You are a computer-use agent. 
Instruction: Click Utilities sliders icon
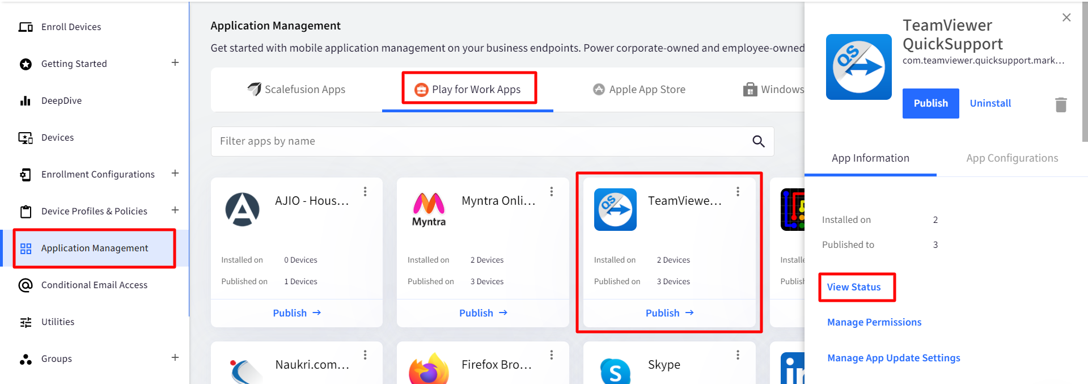coord(26,322)
